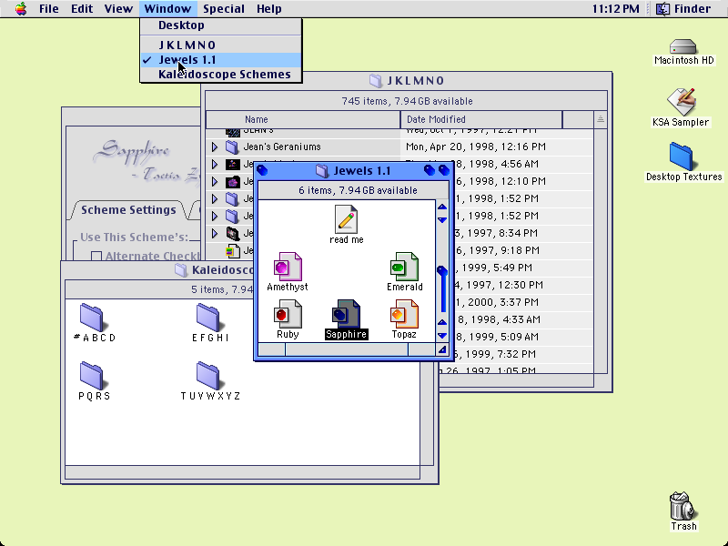Choose Desktop from the Window menu
728x546 pixels.
pyautogui.click(x=221, y=25)
